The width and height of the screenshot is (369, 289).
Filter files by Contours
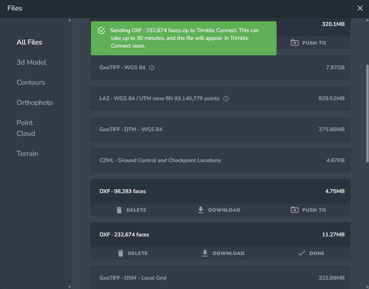[31, 82]
